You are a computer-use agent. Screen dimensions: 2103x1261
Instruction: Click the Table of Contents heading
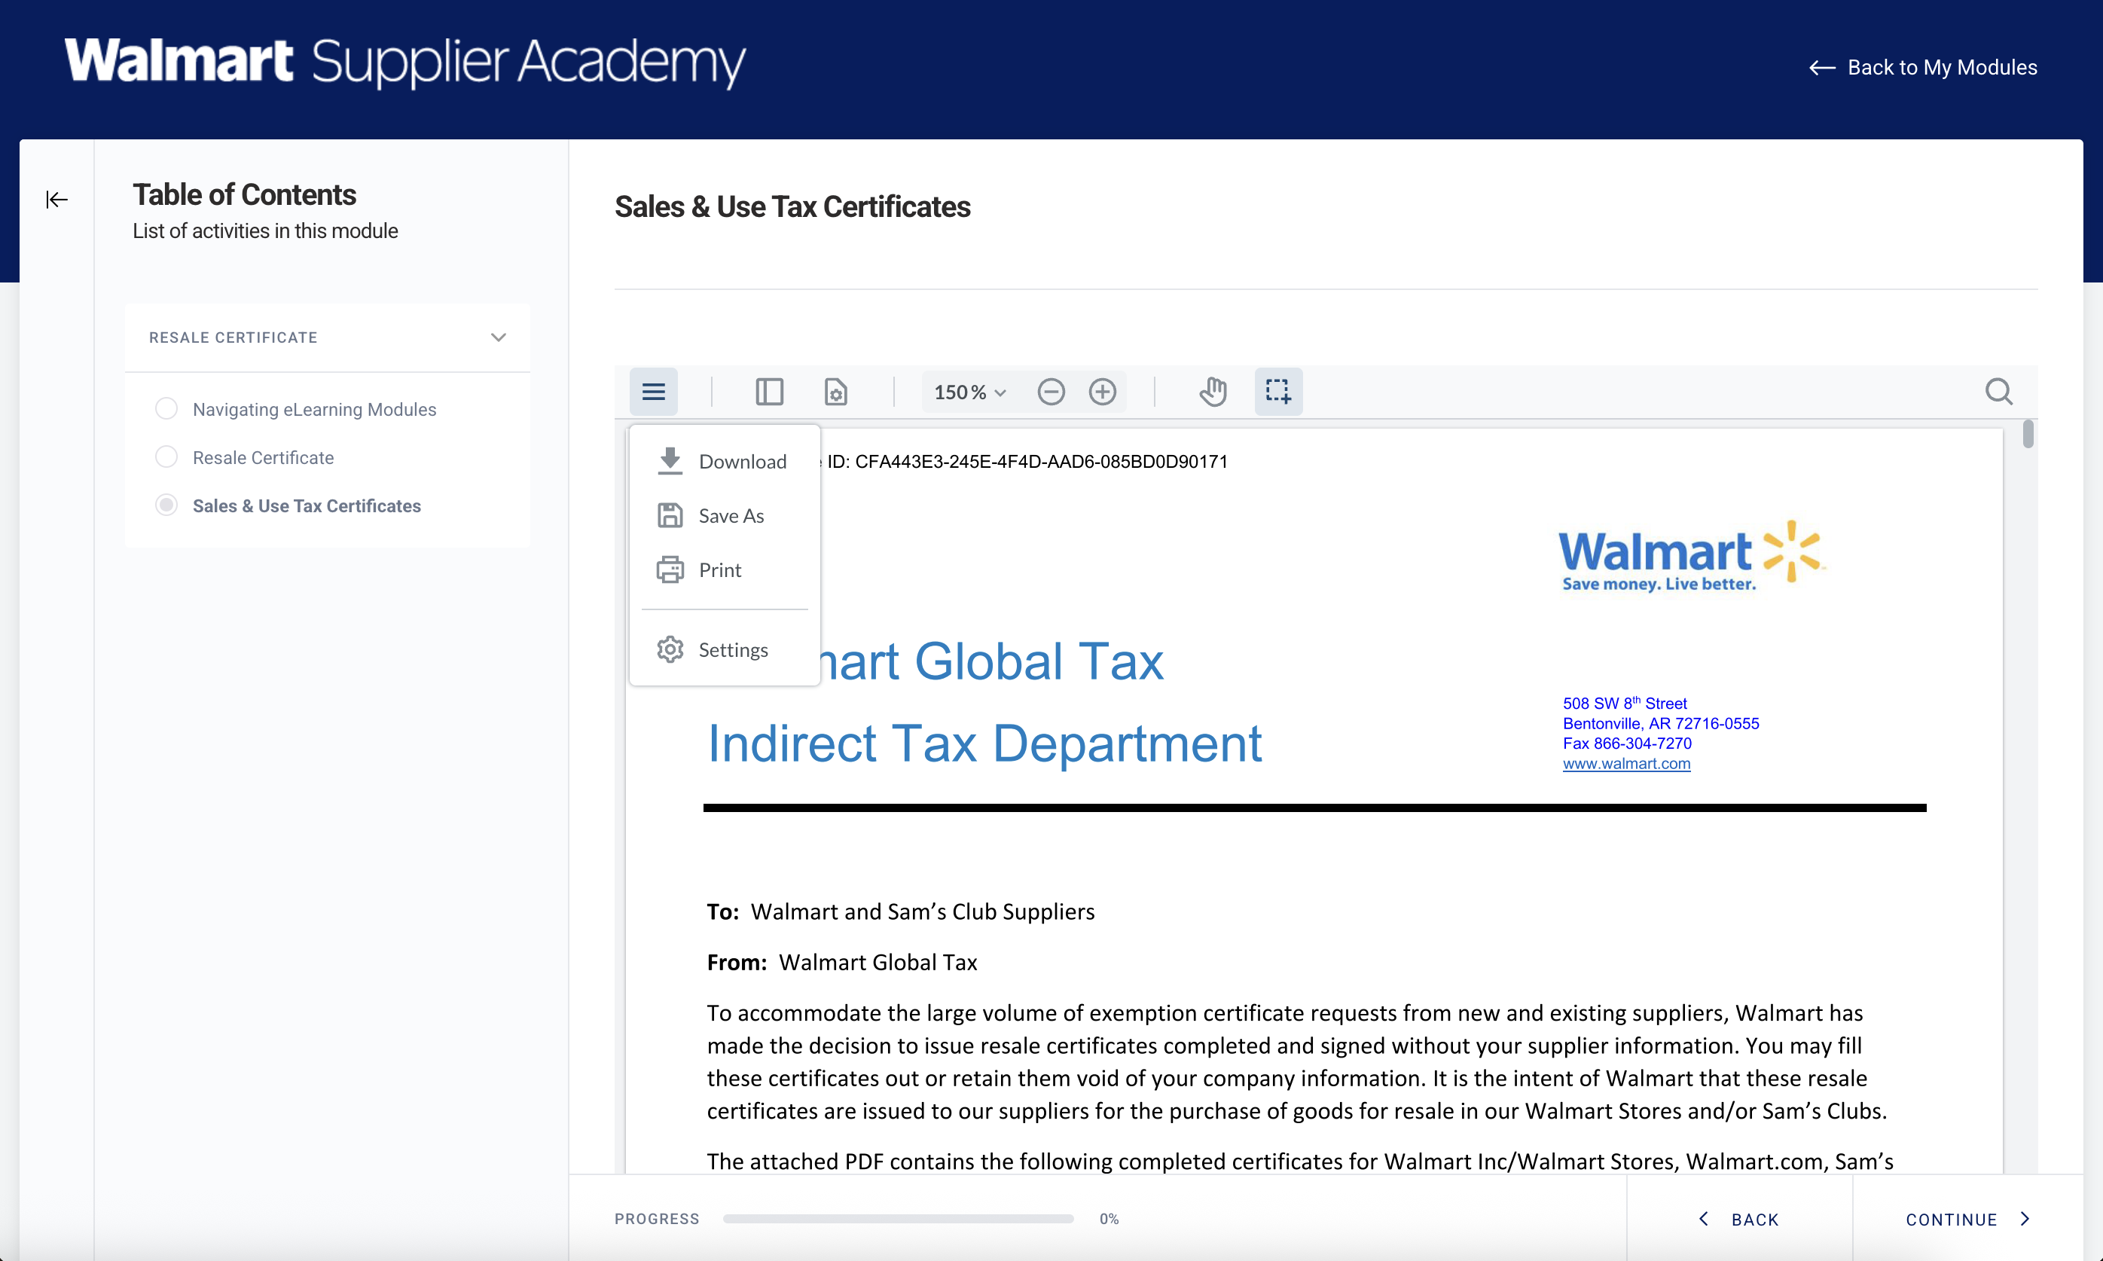click(245, 194)
